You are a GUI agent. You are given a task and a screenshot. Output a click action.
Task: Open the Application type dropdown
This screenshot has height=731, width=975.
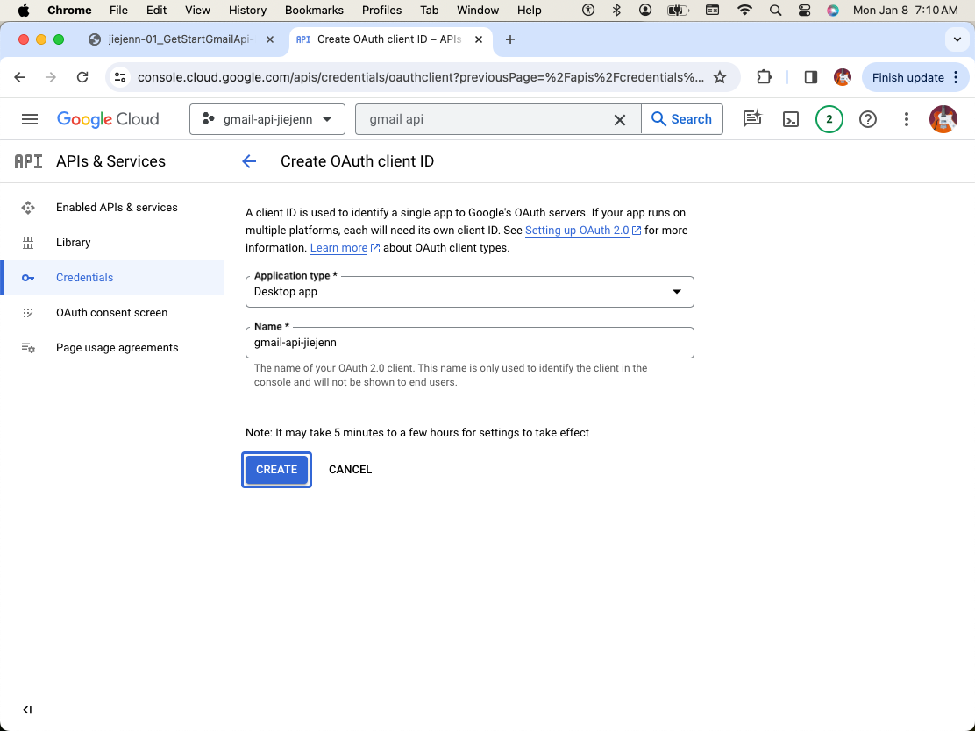pyautogui.click(x=469, y=292)
